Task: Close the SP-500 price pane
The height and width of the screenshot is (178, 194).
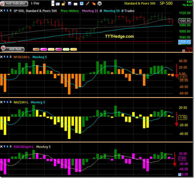Action: point(1,11)
